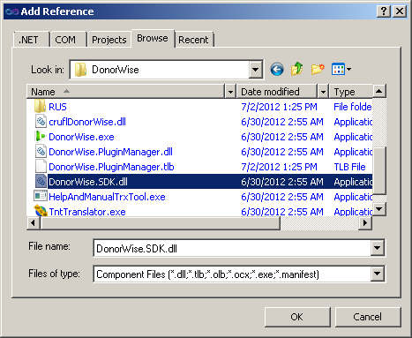Select file TntTranslator.exe

[87, 212]
